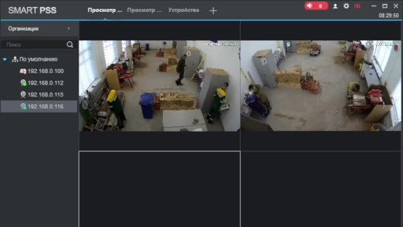
Task: Select the empty bottom-left video pane
Action: pyautogui.click(x=159, y=189)
